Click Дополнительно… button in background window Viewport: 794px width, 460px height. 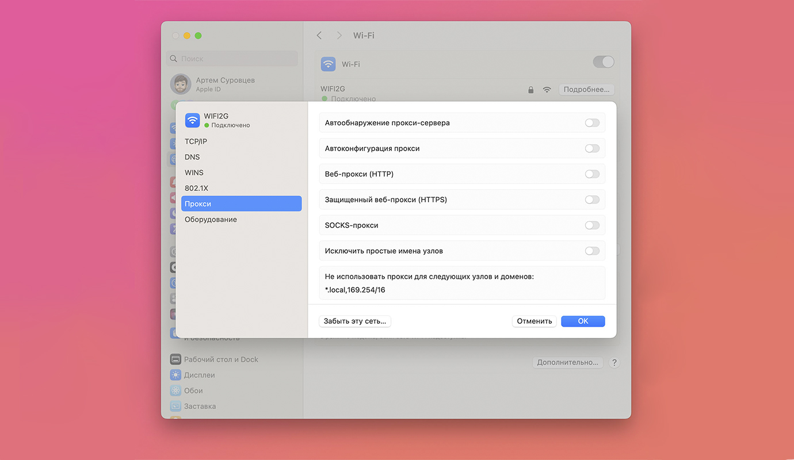568,363
